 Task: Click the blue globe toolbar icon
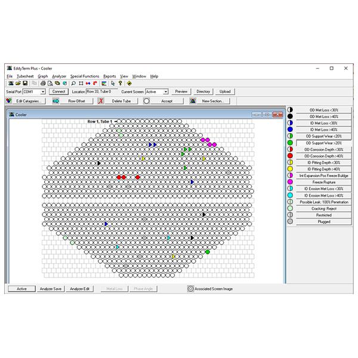[64, 84]
